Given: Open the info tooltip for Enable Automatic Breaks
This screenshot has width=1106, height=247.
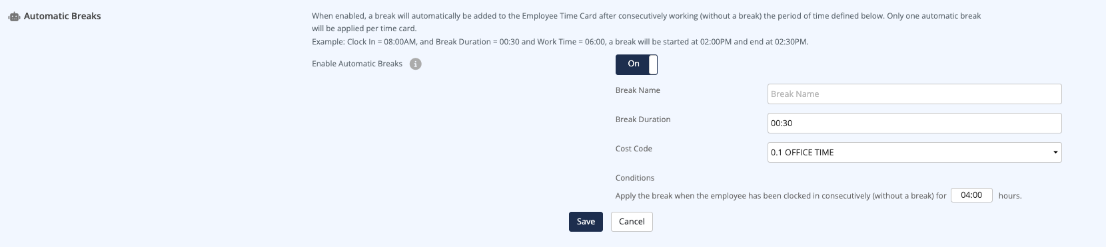Looking at the screenshot, I should (416, 64).
